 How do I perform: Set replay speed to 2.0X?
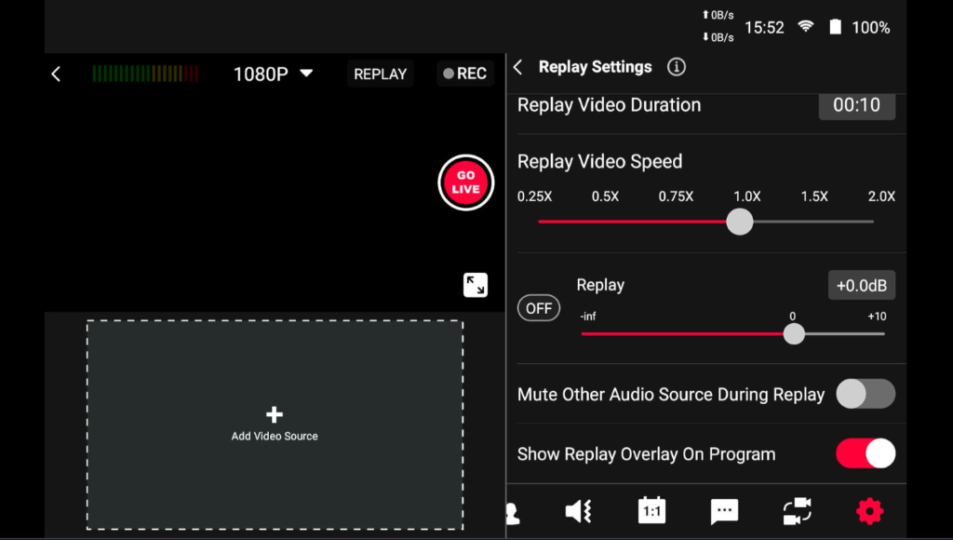881,196
